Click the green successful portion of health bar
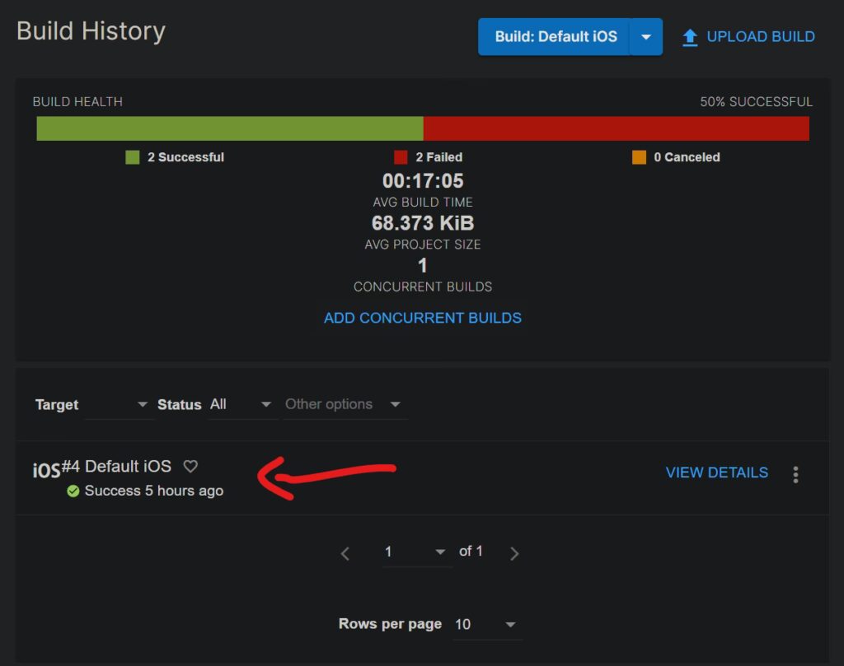 [229, 128]
